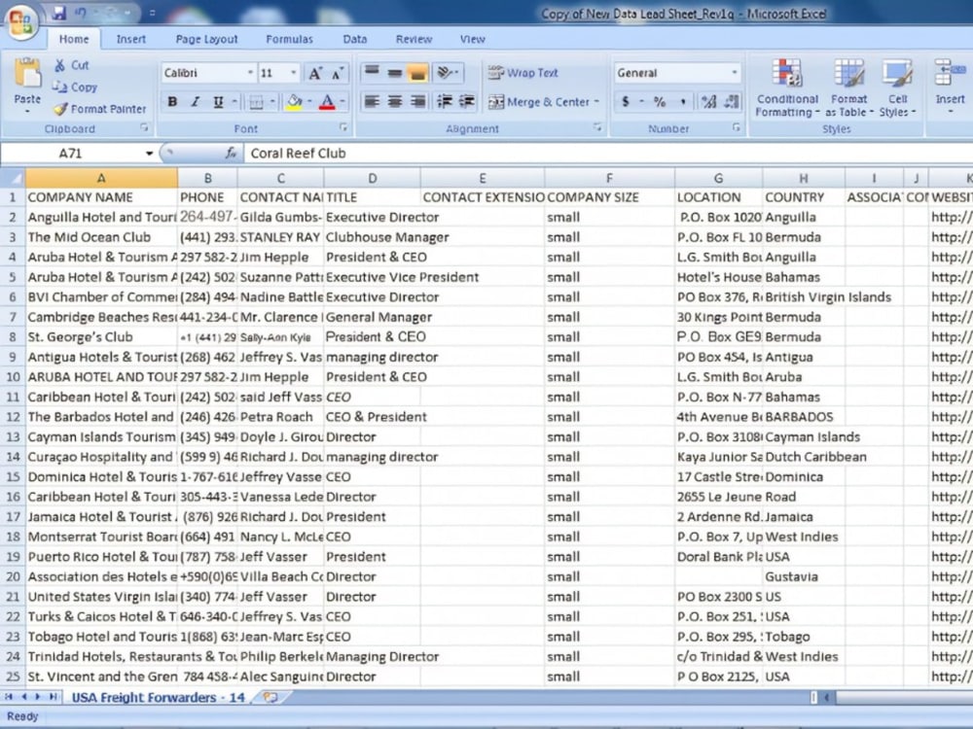The image size is (973, 729).
Task: Click the Insert cells button
Action: [950, 87]
